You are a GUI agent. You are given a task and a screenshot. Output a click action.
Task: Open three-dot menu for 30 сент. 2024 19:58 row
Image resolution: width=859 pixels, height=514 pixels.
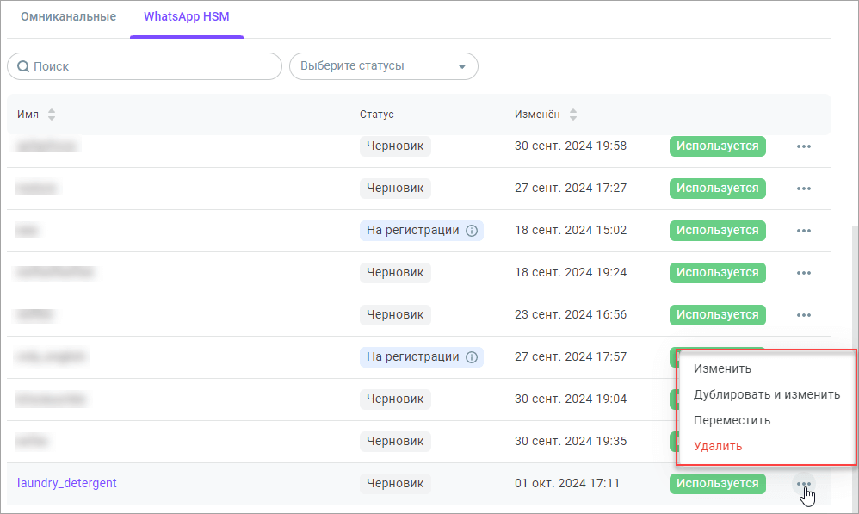[x=804, y=146]
